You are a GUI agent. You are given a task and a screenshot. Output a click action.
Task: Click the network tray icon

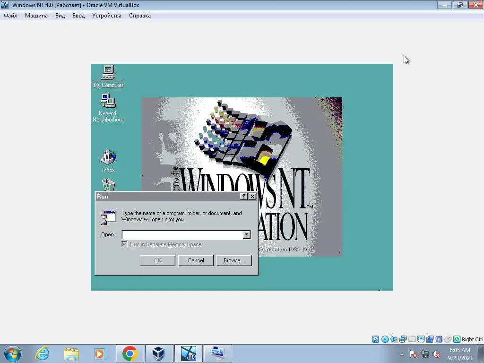click(425, 354)
